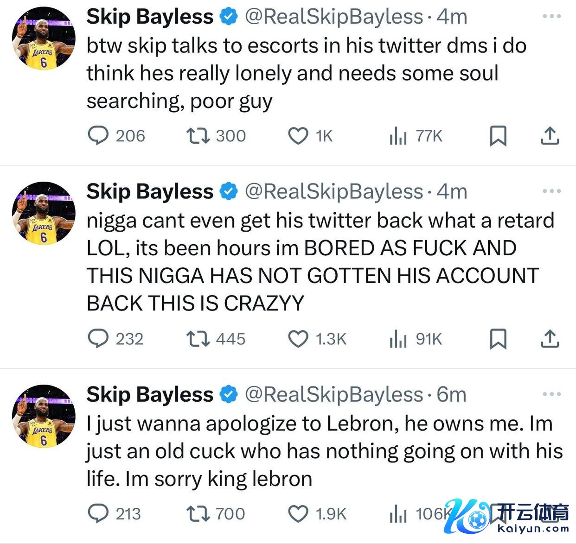This screenshot has height=544, width=576.
Task: Bookmark the first tweet about escorts
Action: [498, 136]
